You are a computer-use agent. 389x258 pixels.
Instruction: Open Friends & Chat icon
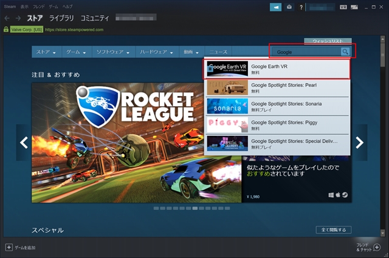click(x=377, y=247)
